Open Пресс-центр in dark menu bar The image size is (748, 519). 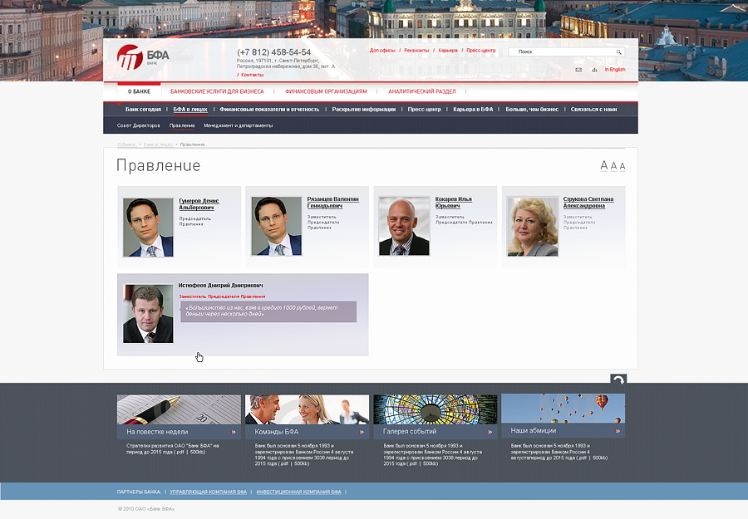pos(424,110)
